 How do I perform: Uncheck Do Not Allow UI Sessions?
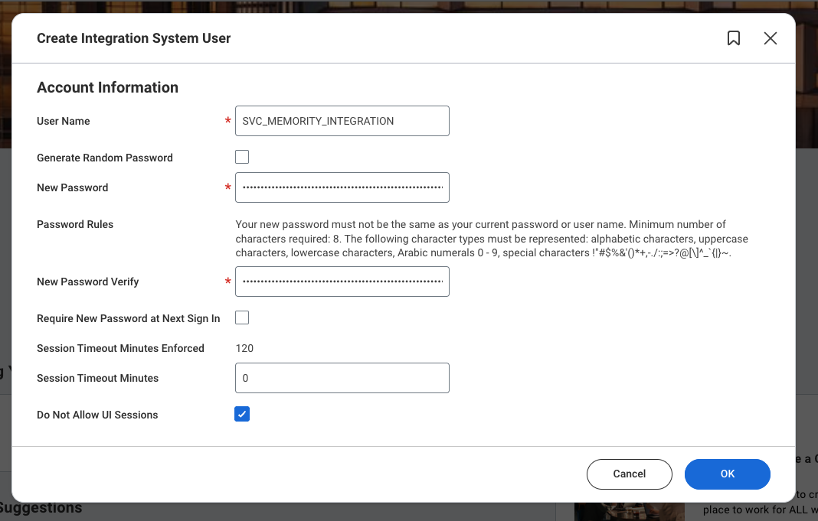(242, 414)
